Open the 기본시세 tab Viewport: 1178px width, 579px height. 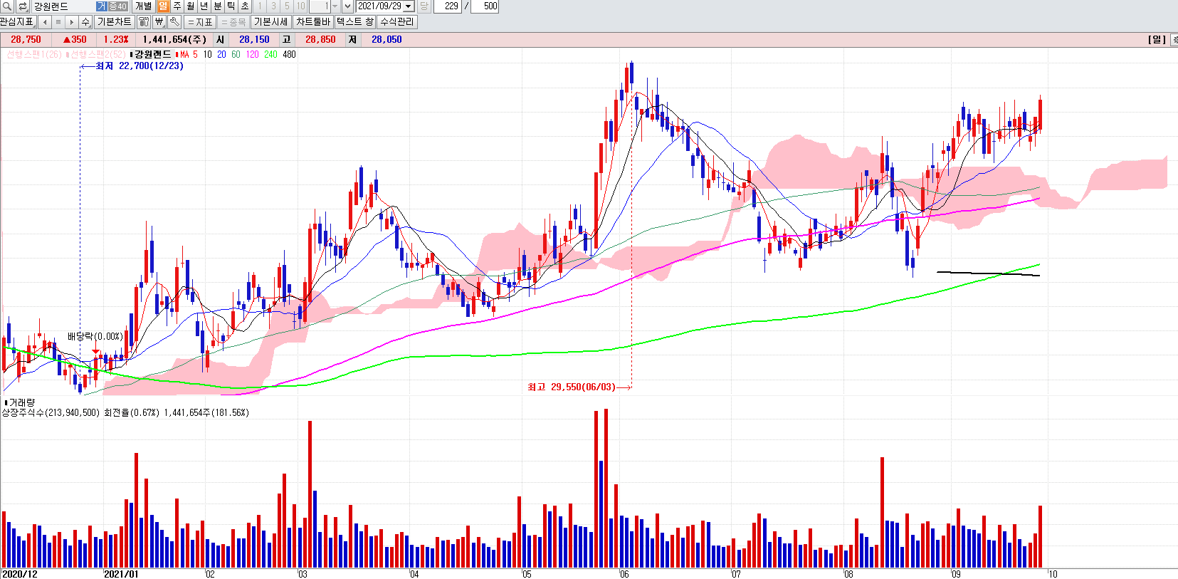(271, 22)
